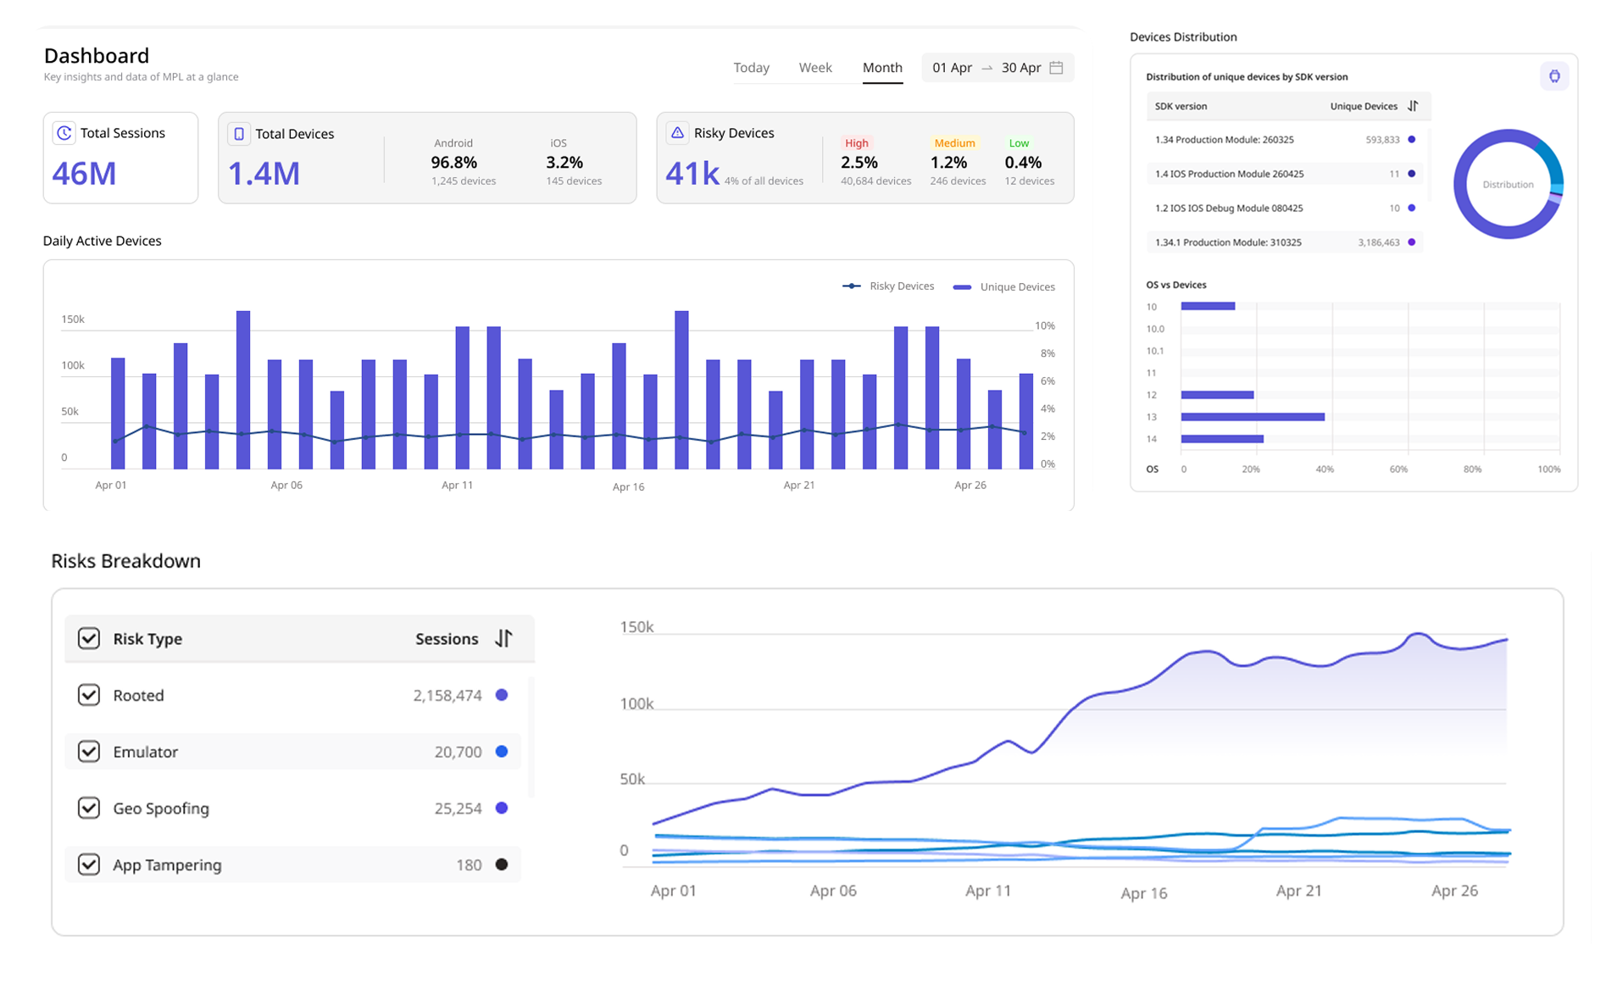The width and height of the screenshot is (1617, 989).
Task: Open the 01 Apr to 30 Apr date picker
Action: point(986,68)
